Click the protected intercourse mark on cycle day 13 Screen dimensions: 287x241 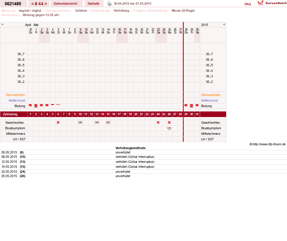click(x=97, y=123)
